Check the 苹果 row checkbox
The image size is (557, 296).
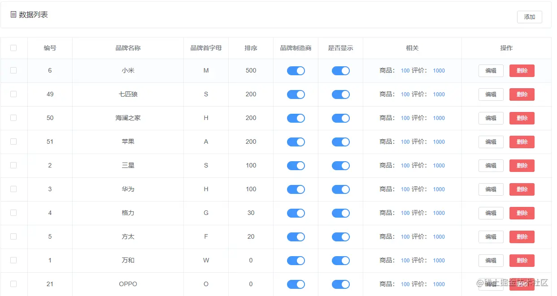click(x=13, y=142)
